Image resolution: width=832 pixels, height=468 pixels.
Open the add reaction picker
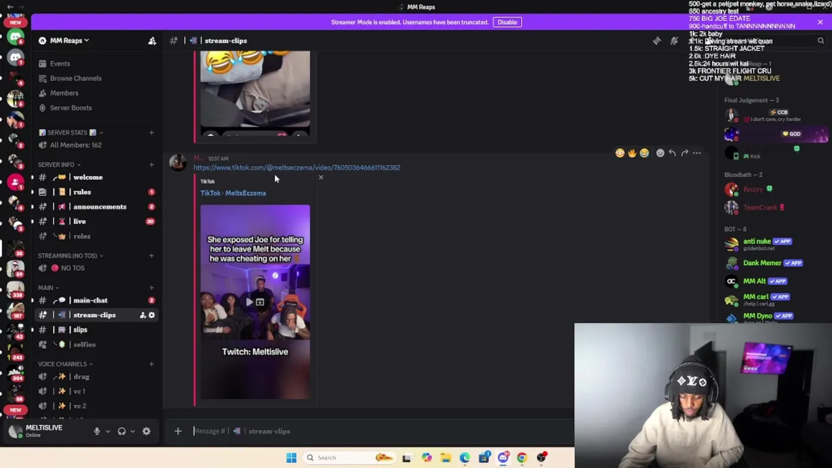[x=660, y=153]
